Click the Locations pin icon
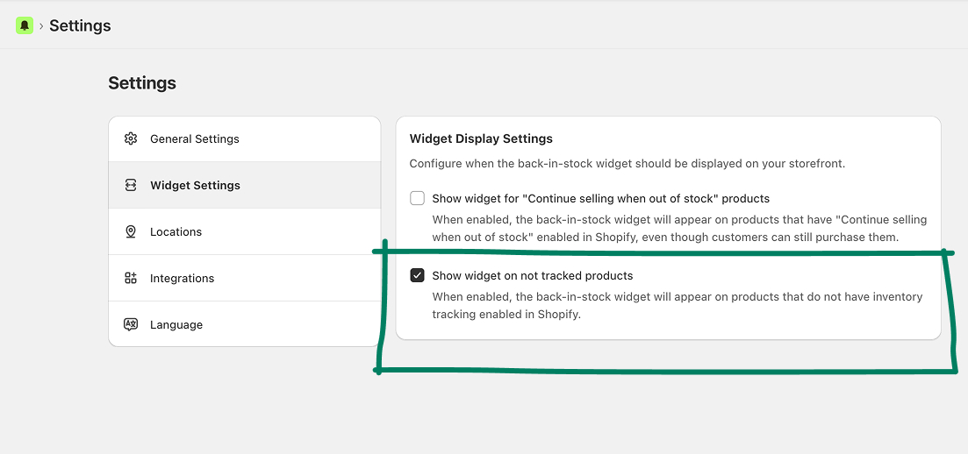Screen dimensions: 968x454 (x=131, y=231)
